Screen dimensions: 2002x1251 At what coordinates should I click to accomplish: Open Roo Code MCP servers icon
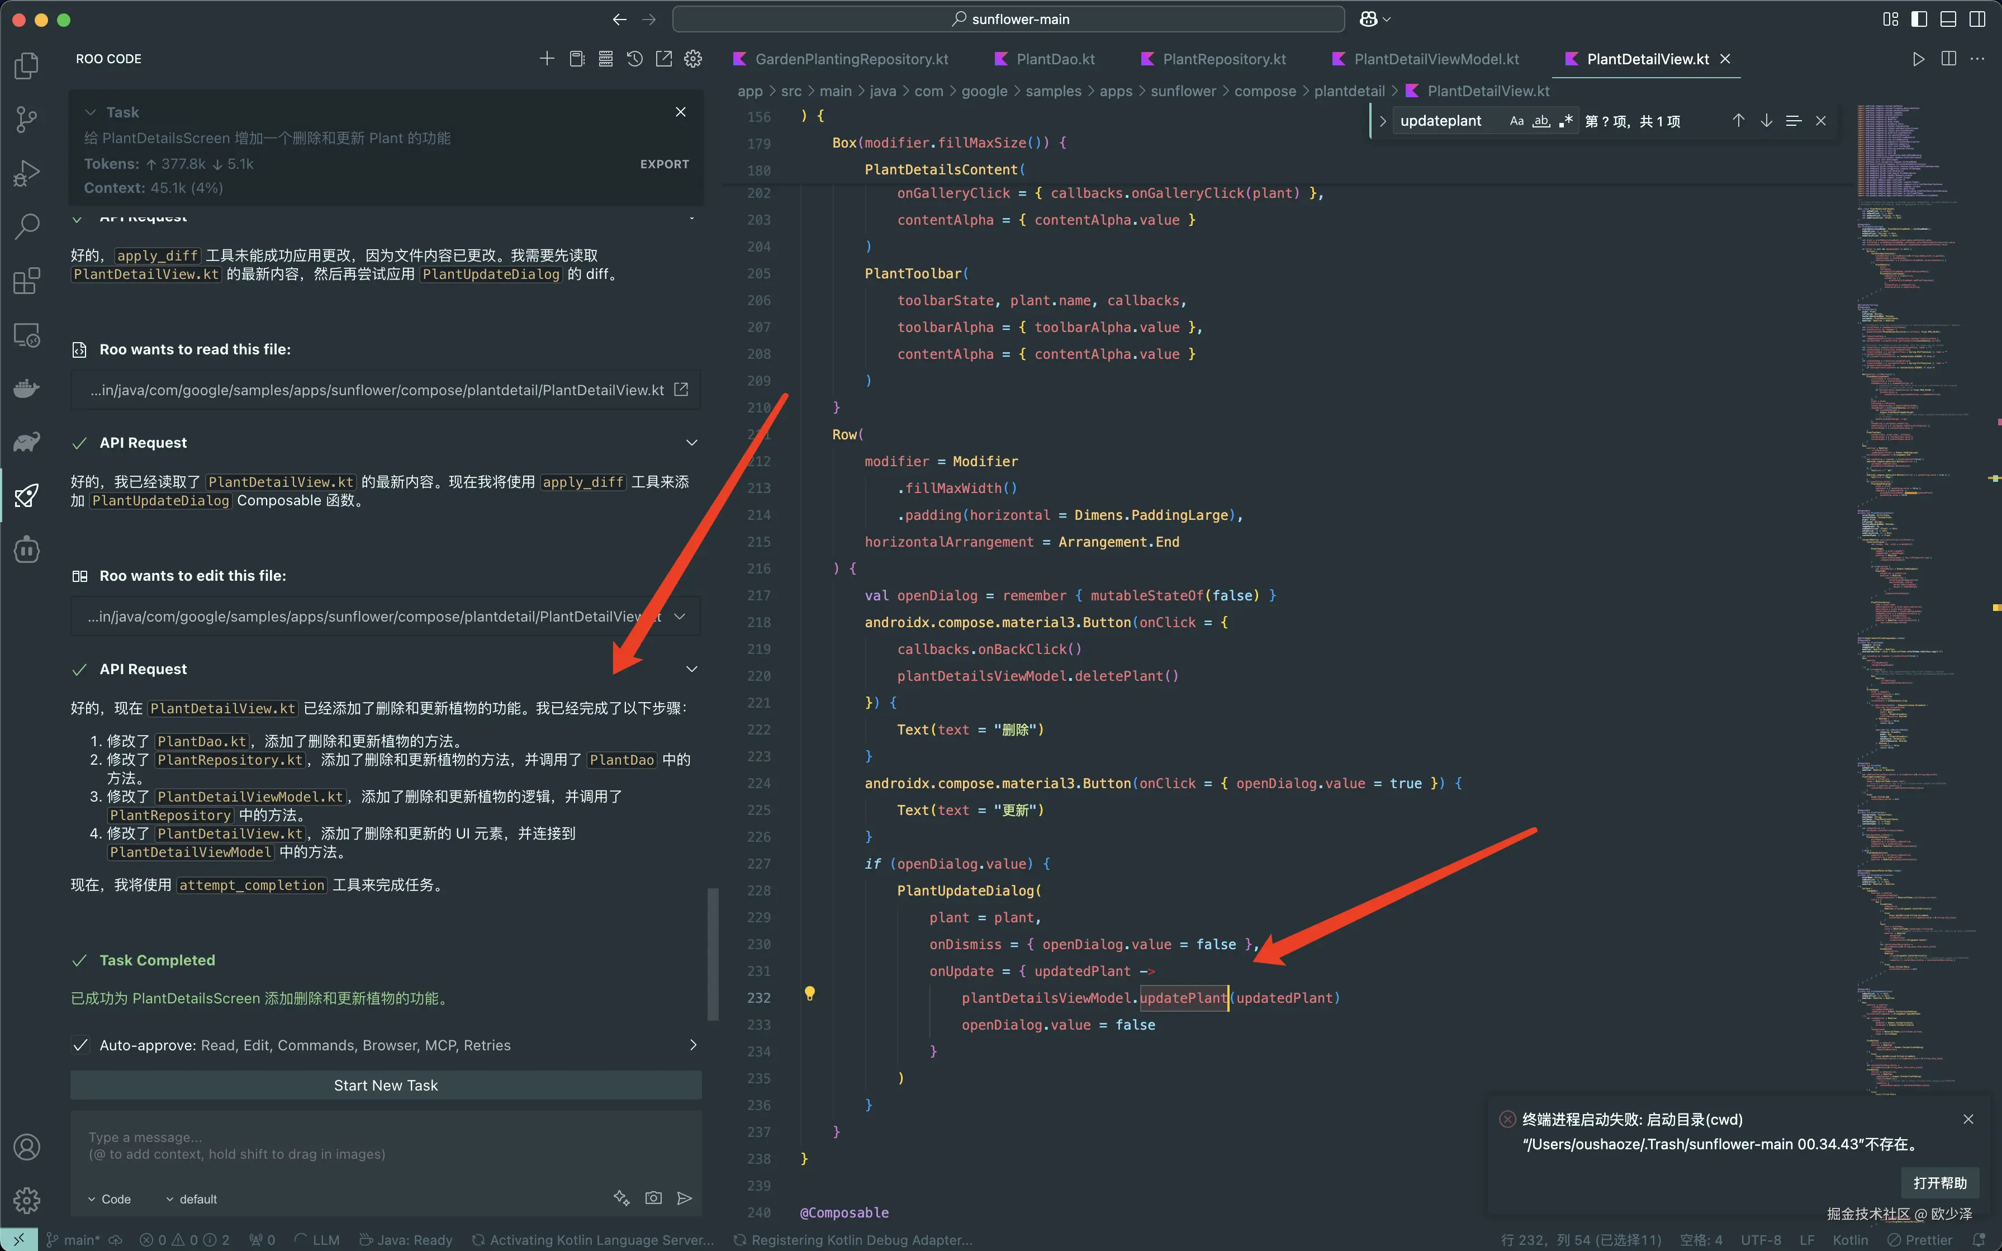[x=605, y=59]
